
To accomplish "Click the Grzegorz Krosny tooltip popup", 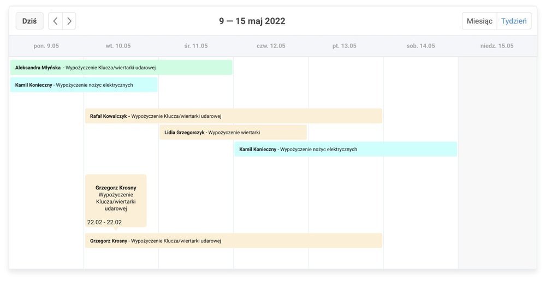I will click(x=116, y=201).
